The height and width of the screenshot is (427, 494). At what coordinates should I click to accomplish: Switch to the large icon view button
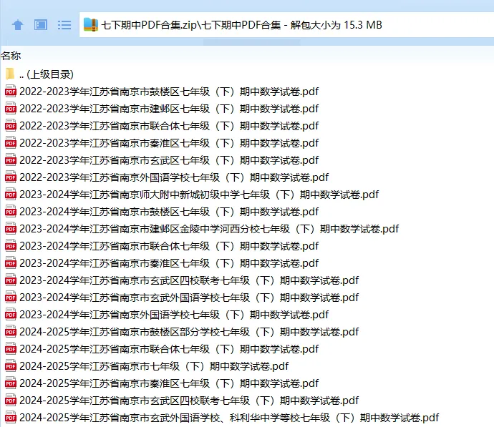41,25
